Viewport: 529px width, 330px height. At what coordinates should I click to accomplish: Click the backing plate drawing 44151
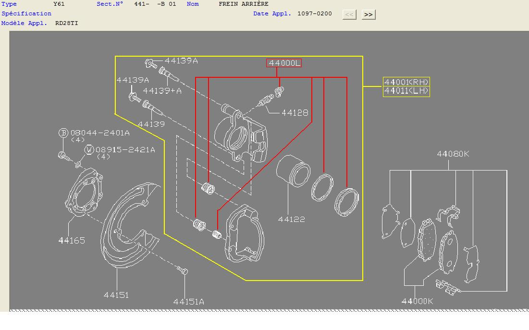[130, 225]
